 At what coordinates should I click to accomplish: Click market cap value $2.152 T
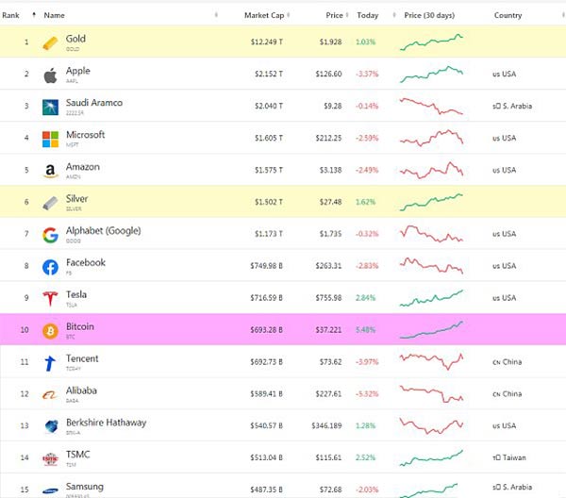click(x=269, y=74)
